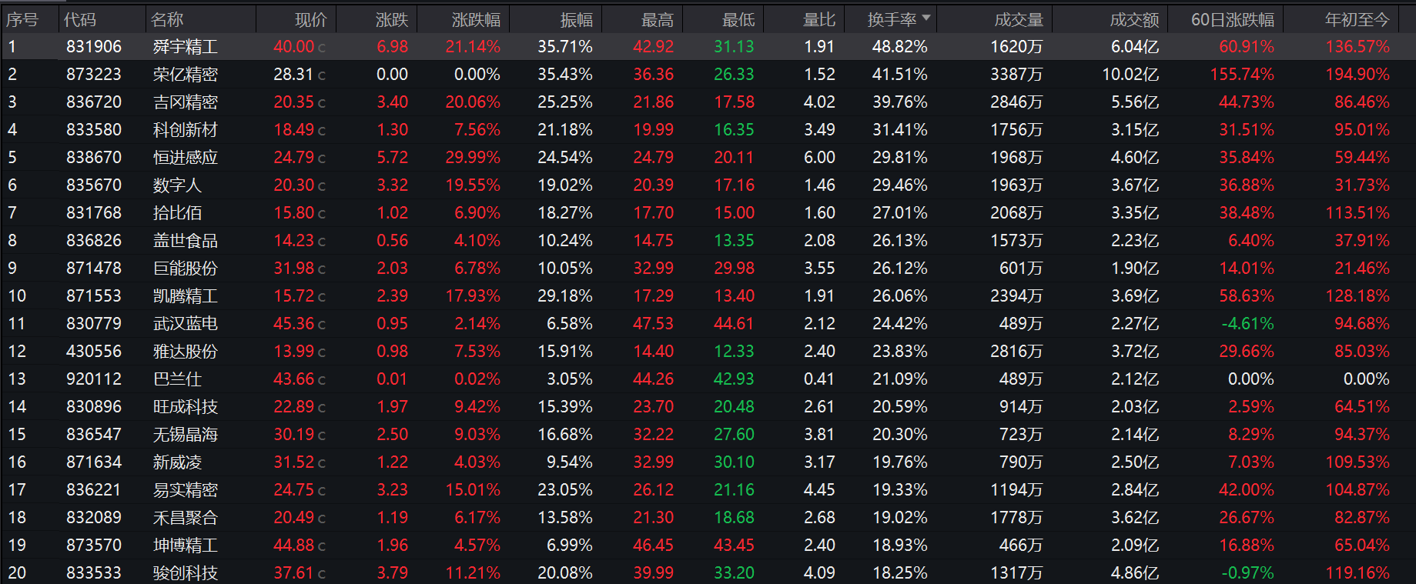Click the -0.97% cell for 骏创科技
Screen dimensions: 1416x584
point(1247,573)
